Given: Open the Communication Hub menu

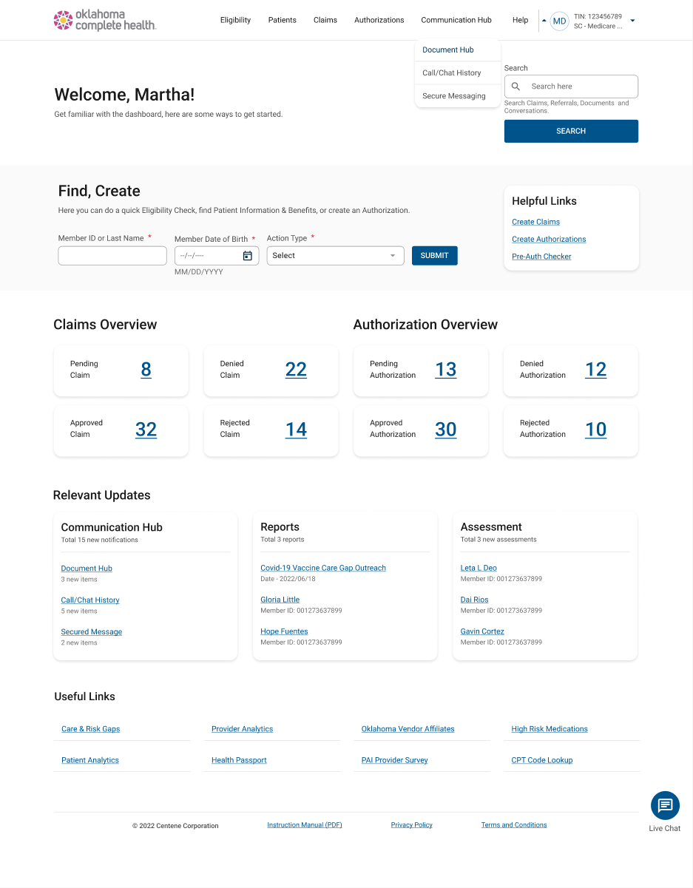Looking at the screenshot, I should point(456,20).
